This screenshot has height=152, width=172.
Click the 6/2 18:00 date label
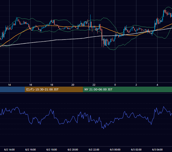(x=52, y=149)
